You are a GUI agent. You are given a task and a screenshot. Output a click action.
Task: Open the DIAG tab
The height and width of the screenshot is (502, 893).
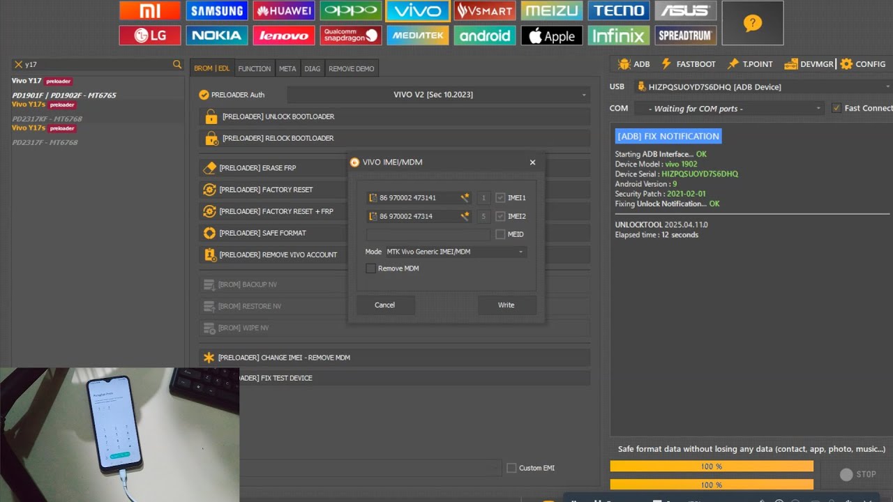tap(313, 68)
